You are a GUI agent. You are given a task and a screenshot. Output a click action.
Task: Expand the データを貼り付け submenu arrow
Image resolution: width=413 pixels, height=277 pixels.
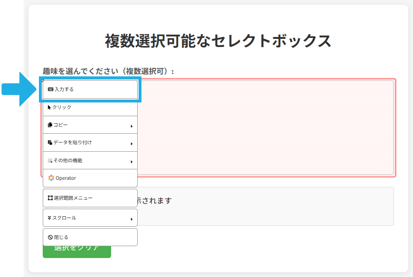pyautogui.click(x=131, y=144)
